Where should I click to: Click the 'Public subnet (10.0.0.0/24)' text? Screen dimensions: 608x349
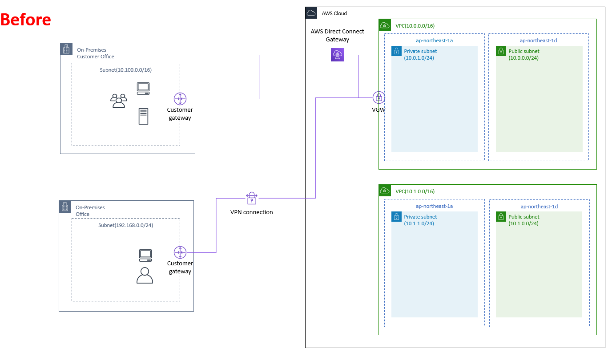524,55
